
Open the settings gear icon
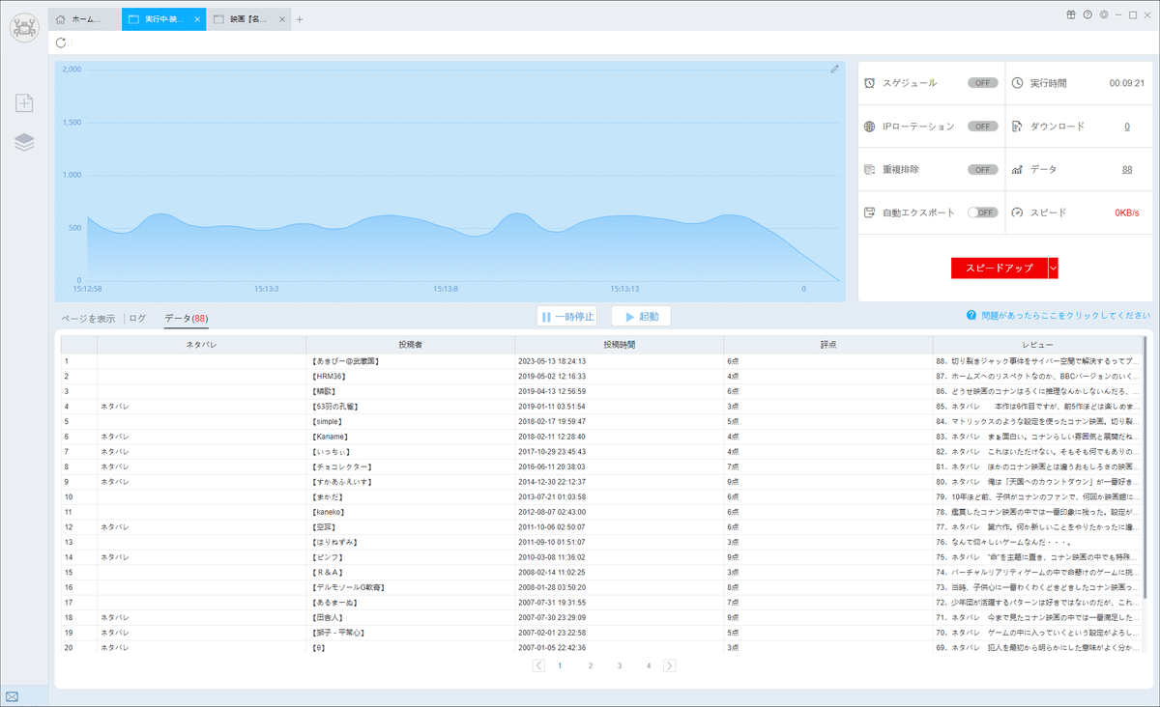click(1103, 14)
